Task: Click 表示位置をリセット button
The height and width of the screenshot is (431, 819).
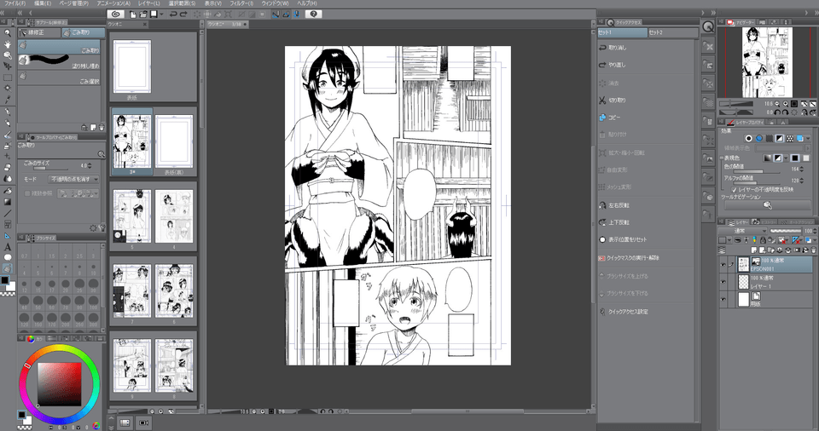Action: pos(627,239)
